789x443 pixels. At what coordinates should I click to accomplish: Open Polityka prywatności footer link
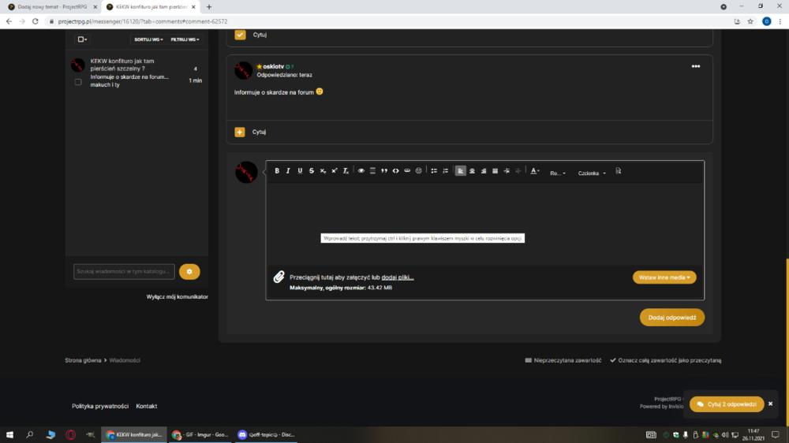[x=100, y=406]
